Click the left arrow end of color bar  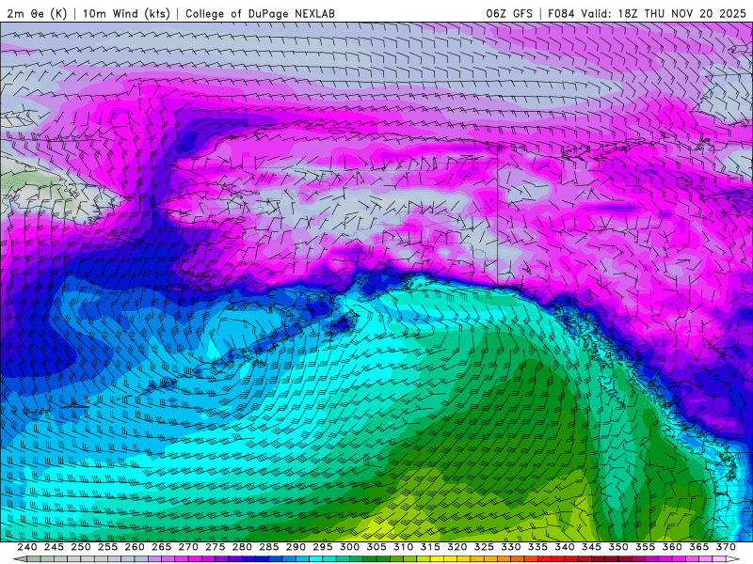pyautogui.click(x=20, y=559)
